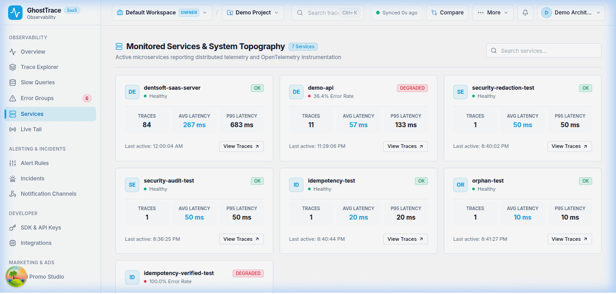
Task: Select Slow Queries in the sidebar
Action: point(50,83)
